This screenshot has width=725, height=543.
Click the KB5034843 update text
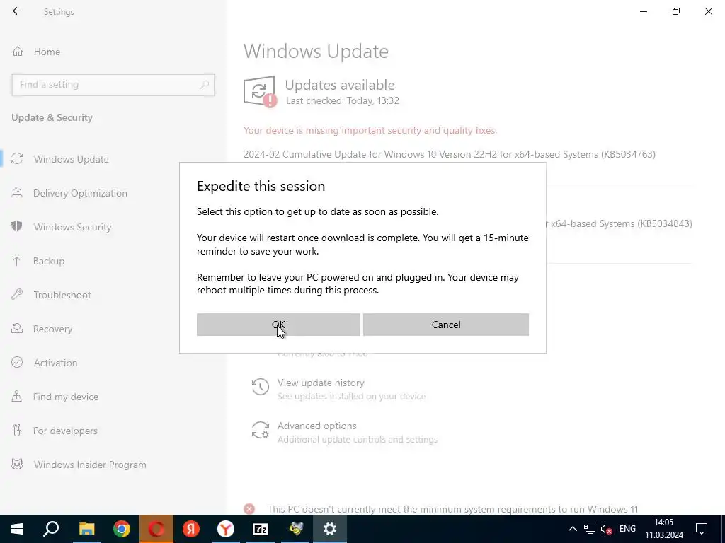click(x=619, y=223)
